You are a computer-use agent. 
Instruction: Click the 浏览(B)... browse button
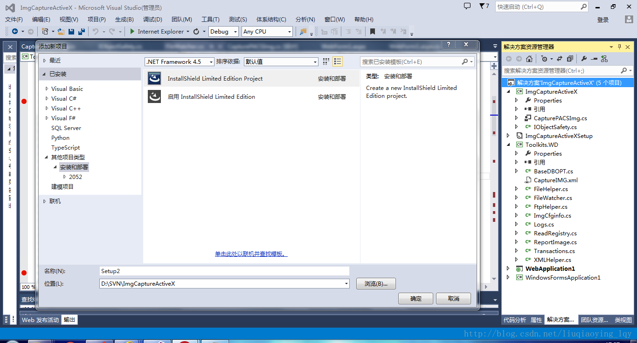376,284
